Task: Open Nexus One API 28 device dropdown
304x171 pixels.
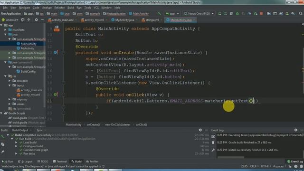Action: point(199,14)
